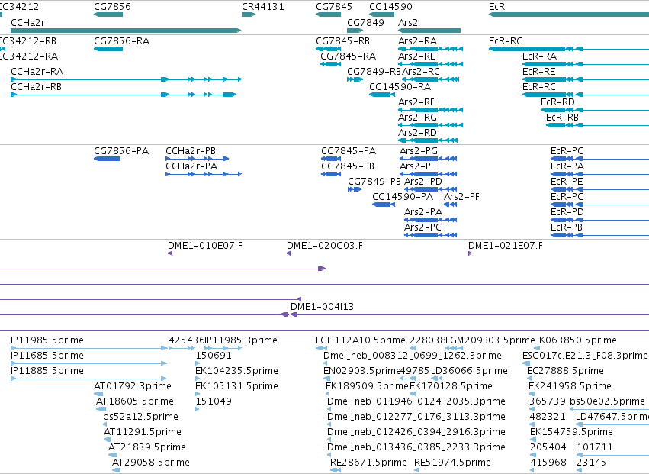
Task: Select the CR44131 gene label
Action: (263, 7)
